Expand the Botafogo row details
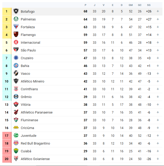This screenshot has height=166, width=164. tap(158, 11)
